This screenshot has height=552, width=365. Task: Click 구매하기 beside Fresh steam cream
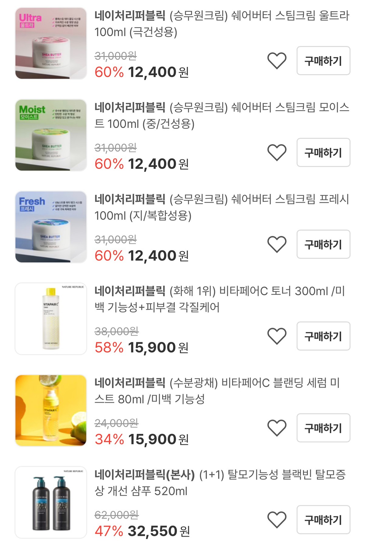[x=323, y=244]
